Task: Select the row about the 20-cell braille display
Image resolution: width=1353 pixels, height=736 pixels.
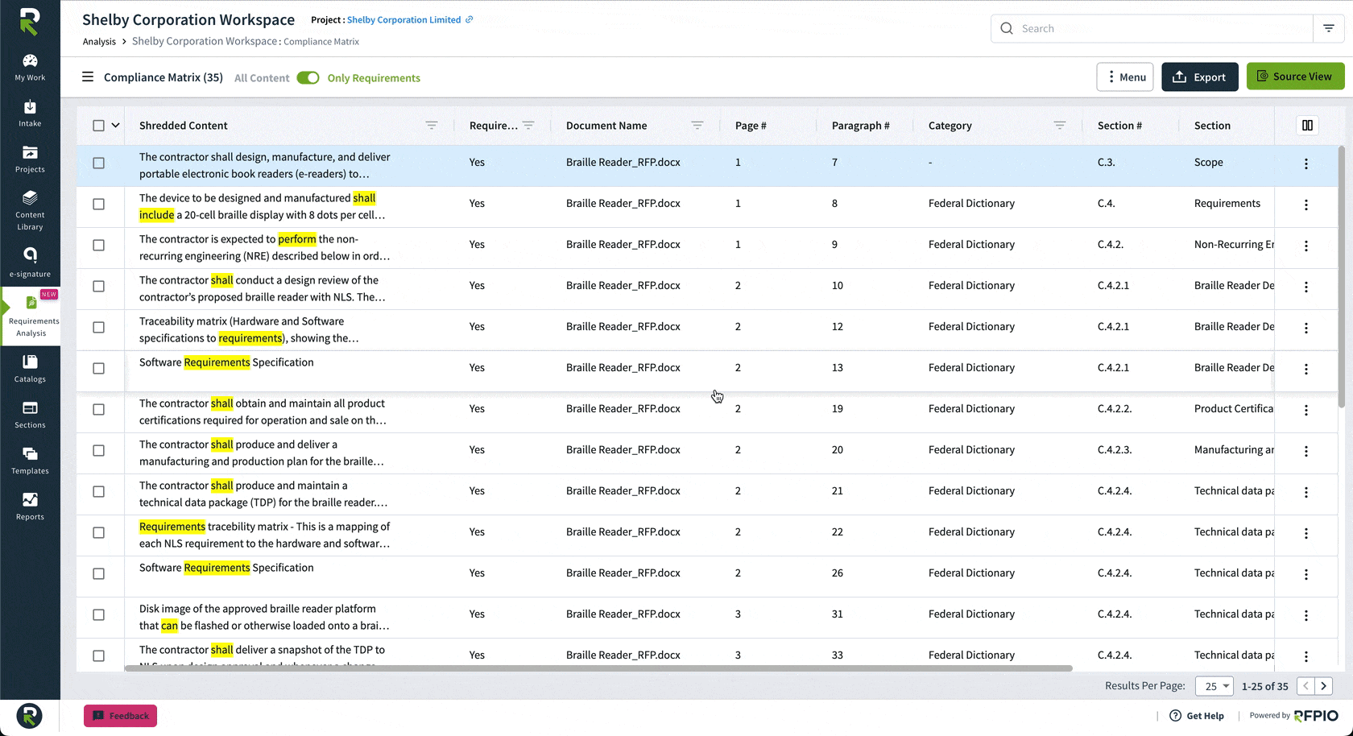Action: point(98,204)
